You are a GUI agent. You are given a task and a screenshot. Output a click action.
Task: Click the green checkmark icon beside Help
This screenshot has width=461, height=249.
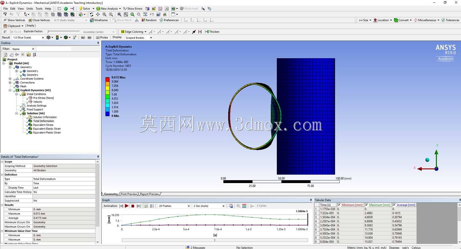66,9
